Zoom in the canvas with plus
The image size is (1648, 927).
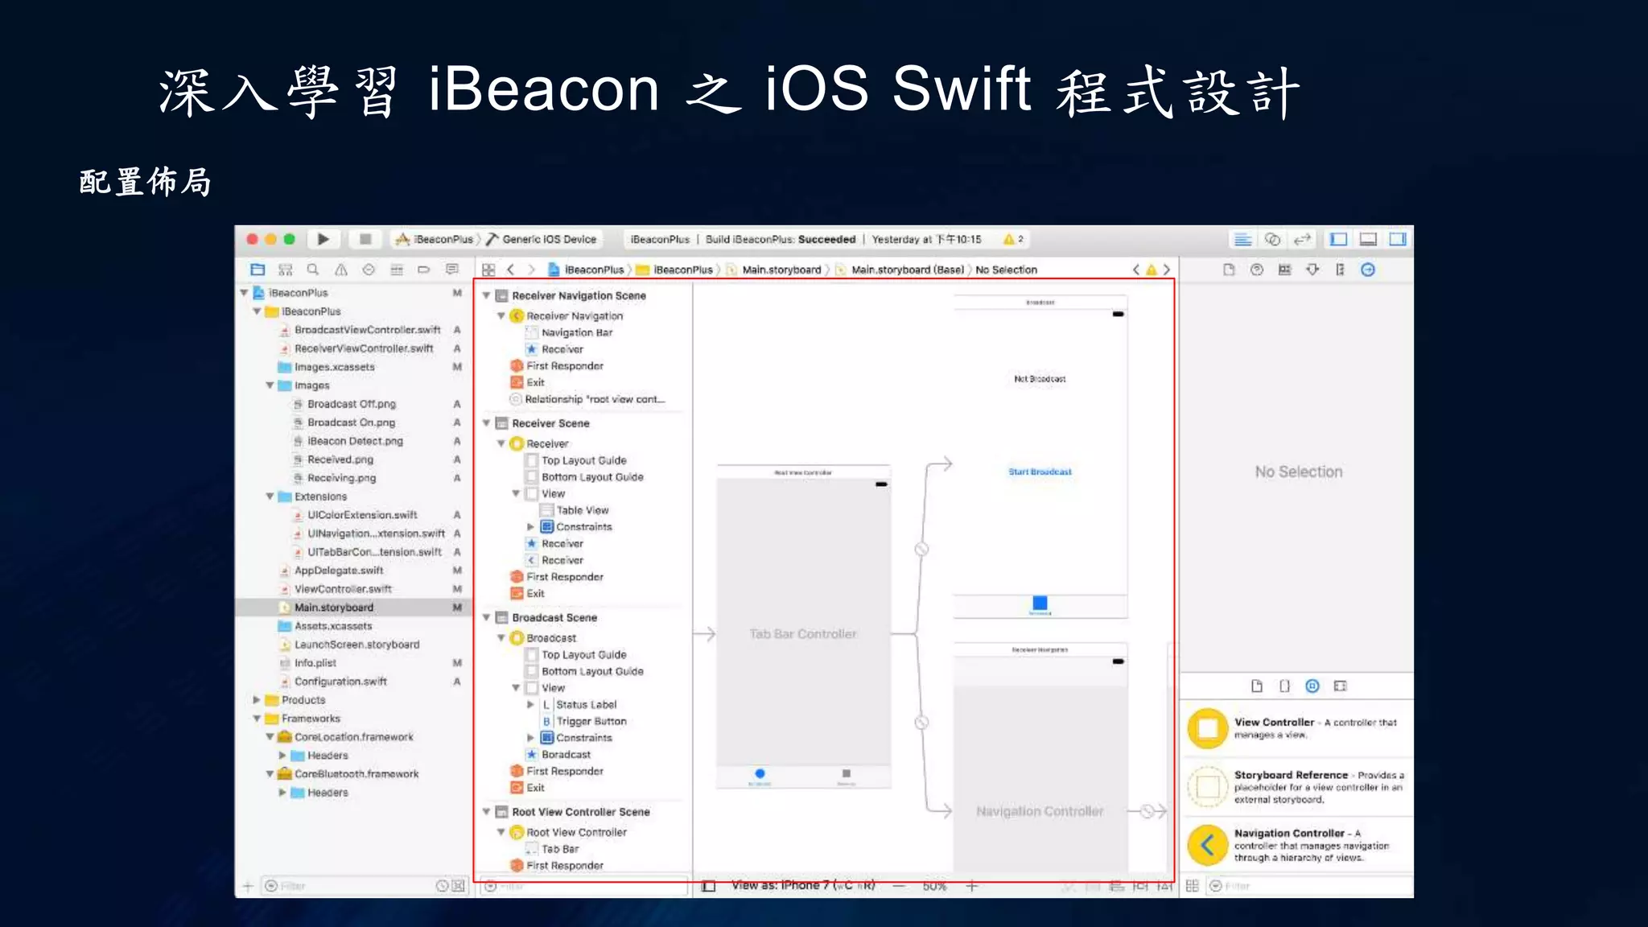tap(972, 886)
